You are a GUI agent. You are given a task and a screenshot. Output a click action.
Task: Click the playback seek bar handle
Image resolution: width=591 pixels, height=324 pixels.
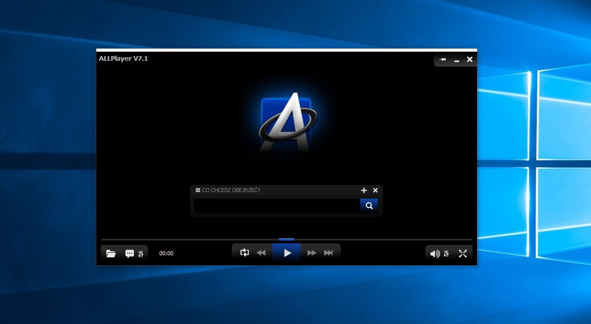pyautogui.click(x=286, y=239)
